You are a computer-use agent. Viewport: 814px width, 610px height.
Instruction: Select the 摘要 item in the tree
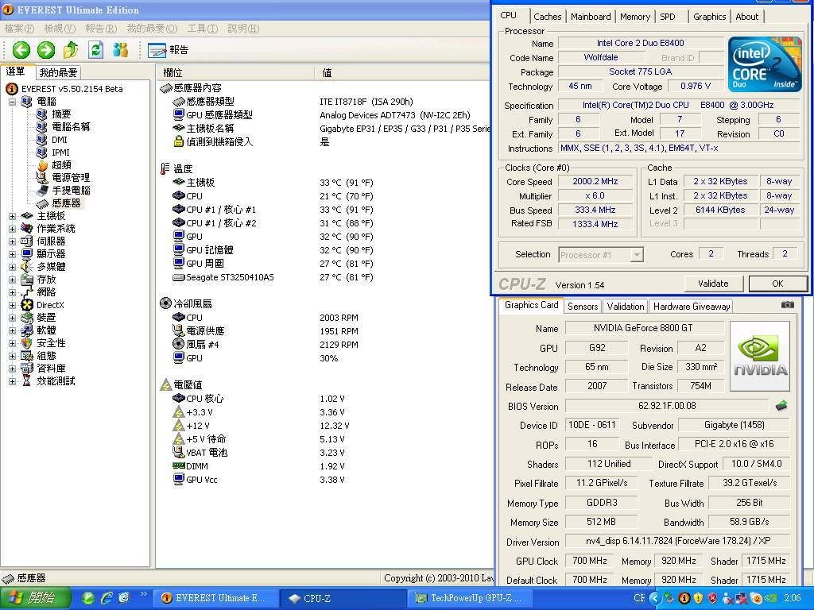click(60, 114)
